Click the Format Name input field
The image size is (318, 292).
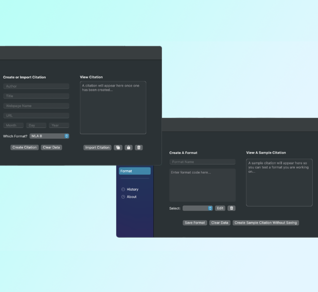pyautogui.click(x=202, y=162)
